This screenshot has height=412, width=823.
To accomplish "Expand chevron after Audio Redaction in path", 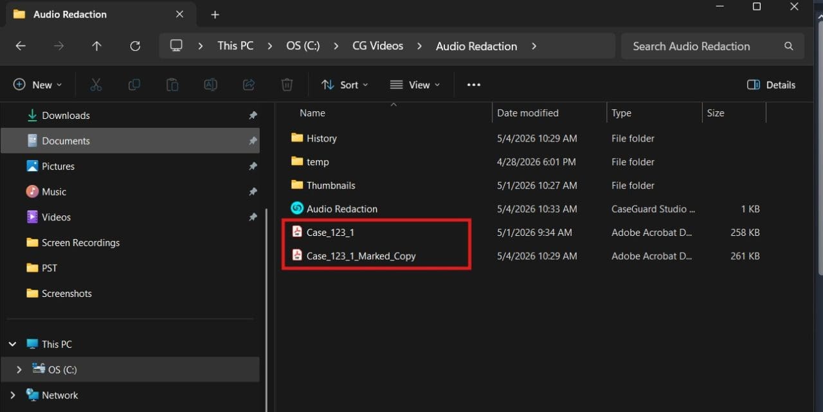I will coord(534,46).
